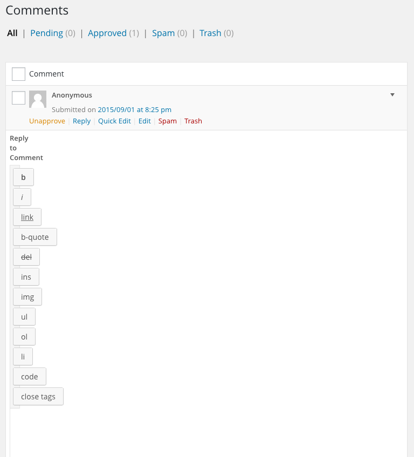Screen dimensions: 414x457
Task: Insert b-quote blockquote tag
Action: tap(35, 237)
